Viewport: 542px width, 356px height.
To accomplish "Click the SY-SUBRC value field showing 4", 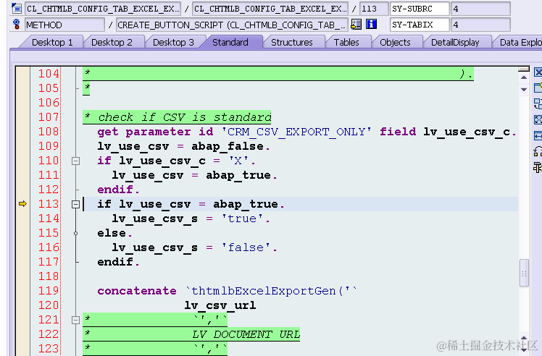I will click(481, 9).
